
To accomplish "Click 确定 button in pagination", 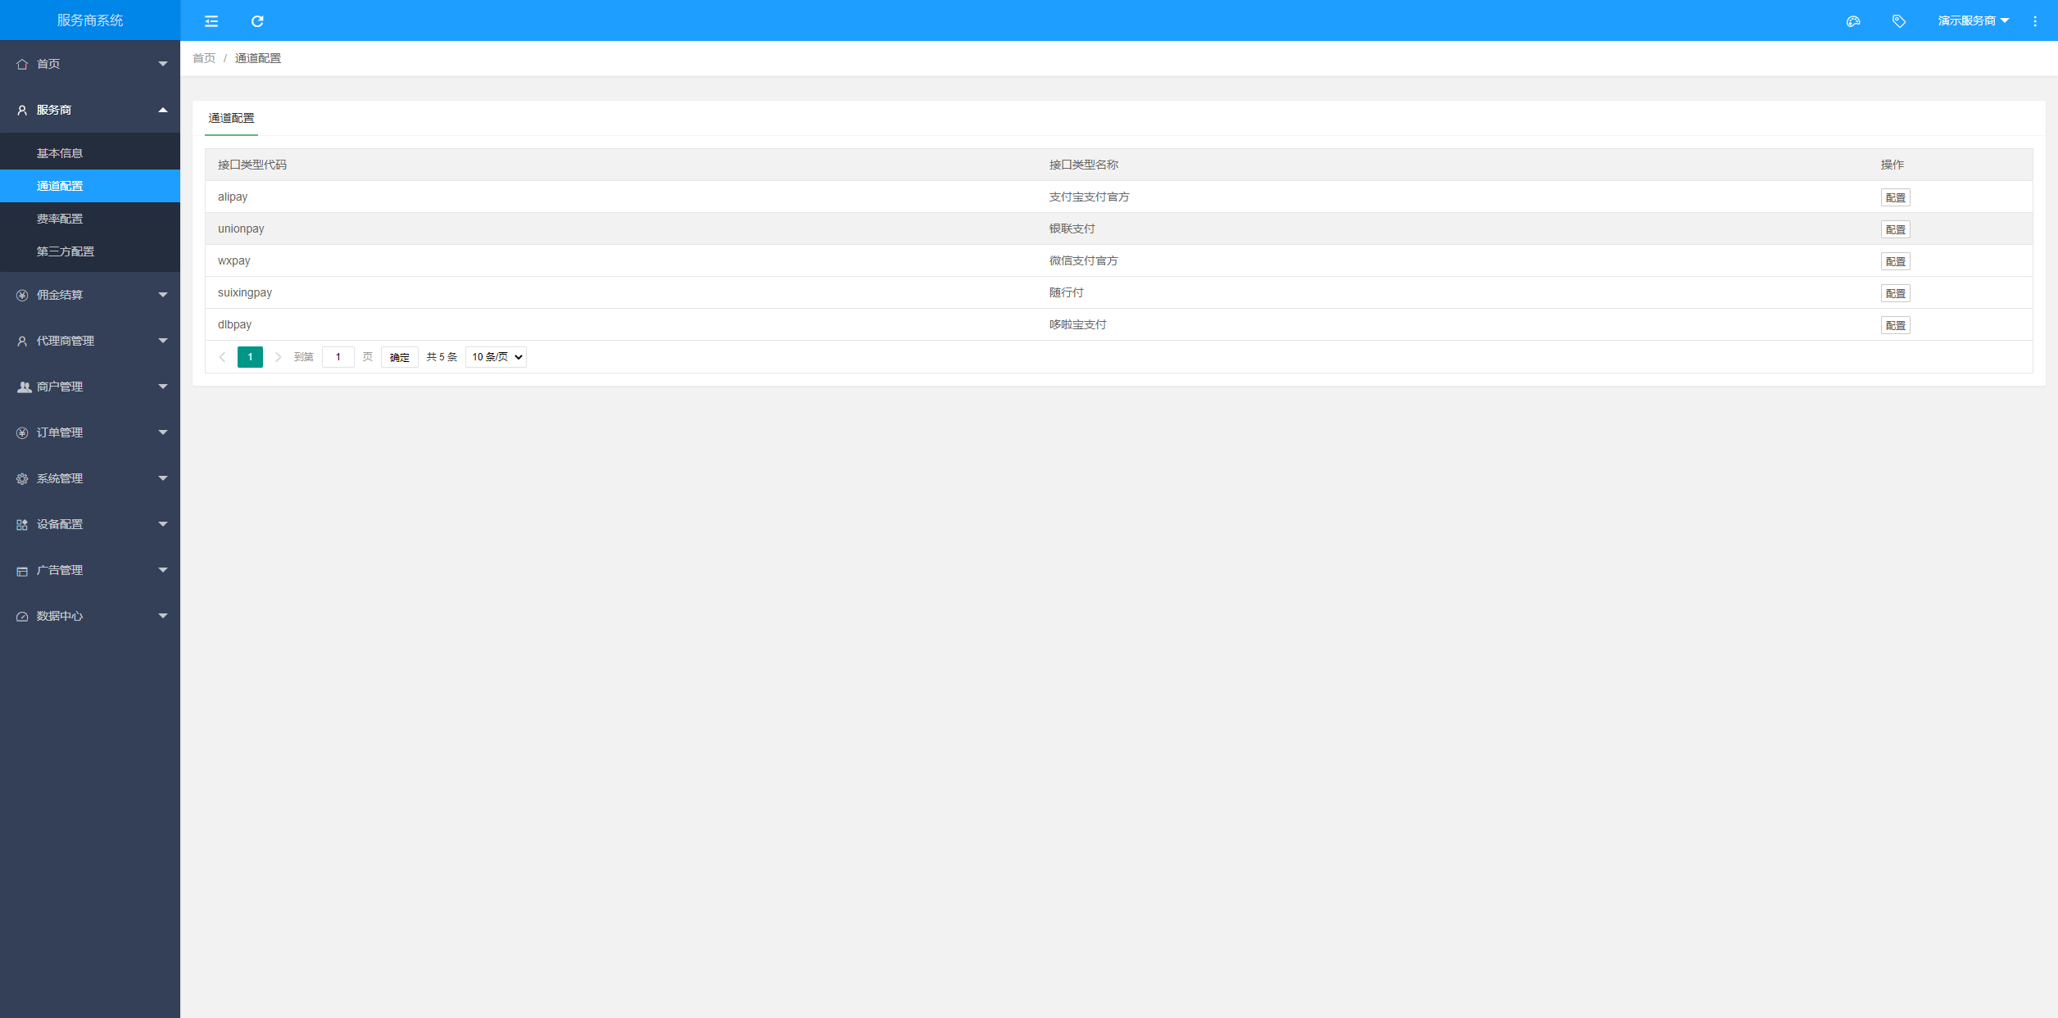I will [x=399, y=357].
